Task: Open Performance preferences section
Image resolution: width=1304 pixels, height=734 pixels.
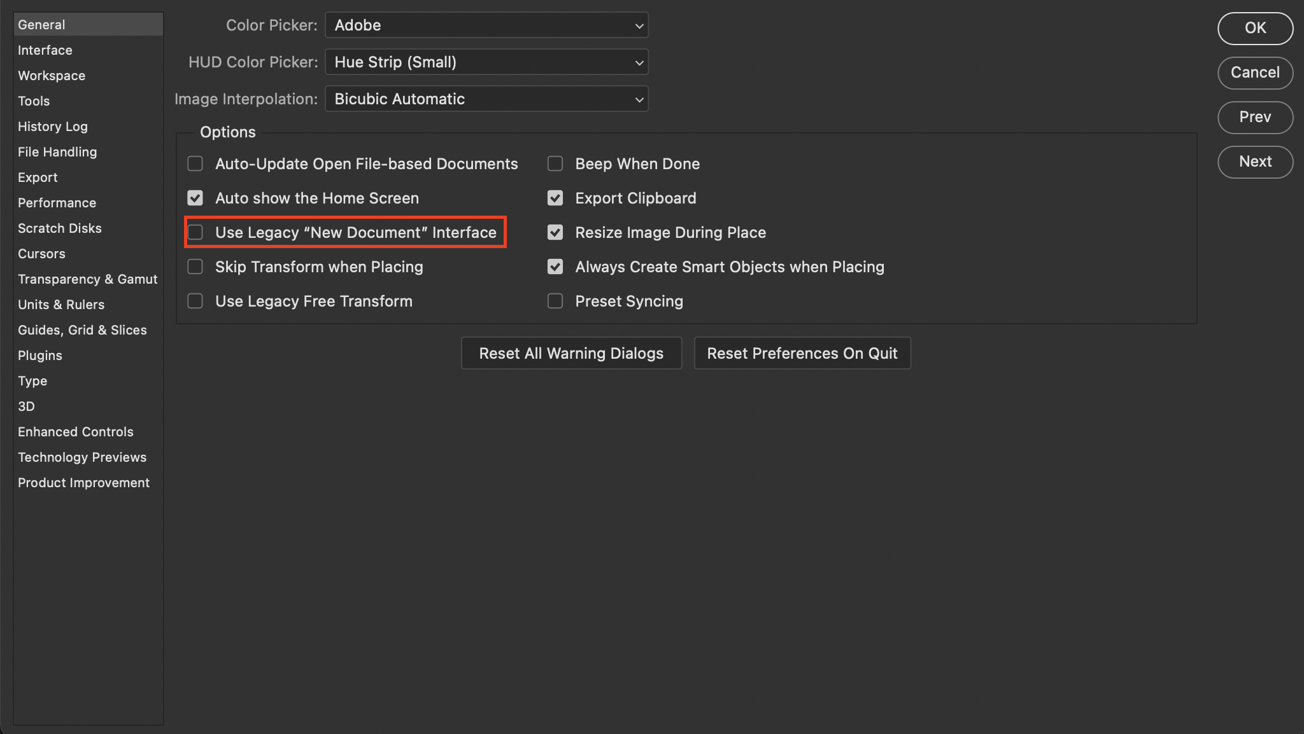Action: tap(57, 203)
